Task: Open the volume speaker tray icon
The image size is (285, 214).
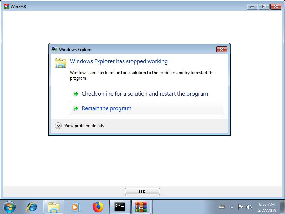Action: (249, 207)
